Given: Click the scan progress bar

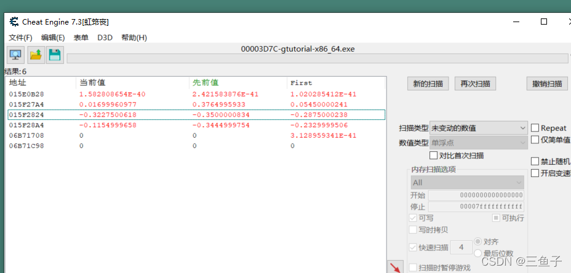Looking at the screenshot, I should coord(317,58).
